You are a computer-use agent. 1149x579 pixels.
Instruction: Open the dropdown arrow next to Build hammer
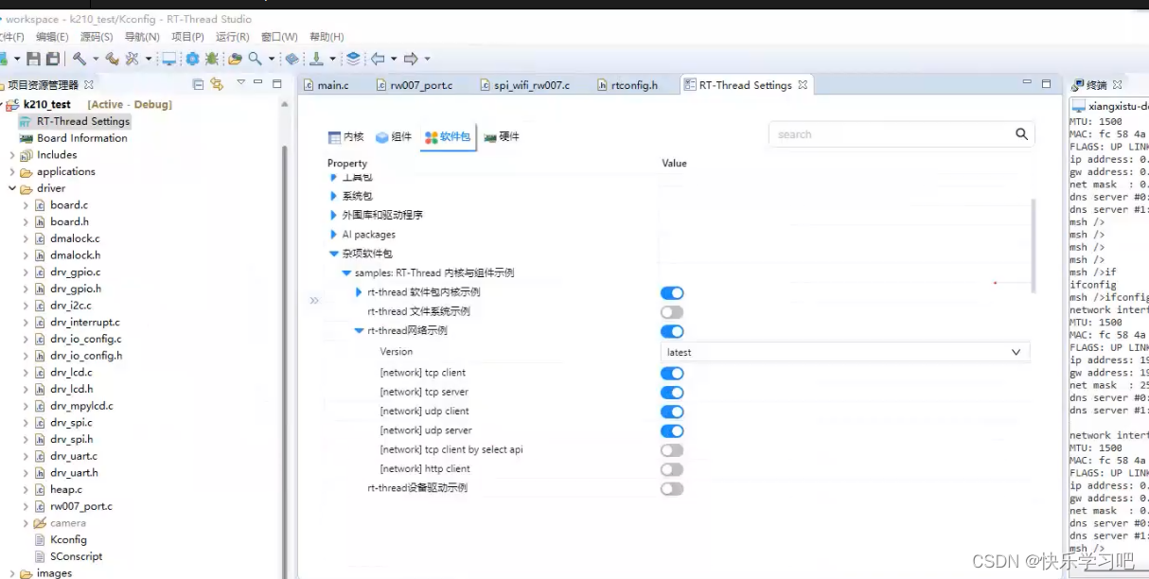click(x=94, y=59)
